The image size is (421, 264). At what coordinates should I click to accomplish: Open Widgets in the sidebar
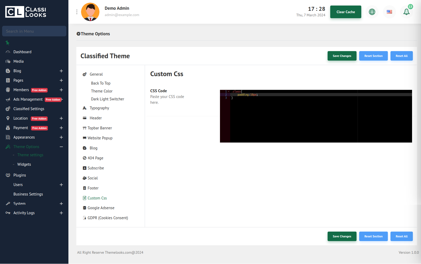pos(24,164)
